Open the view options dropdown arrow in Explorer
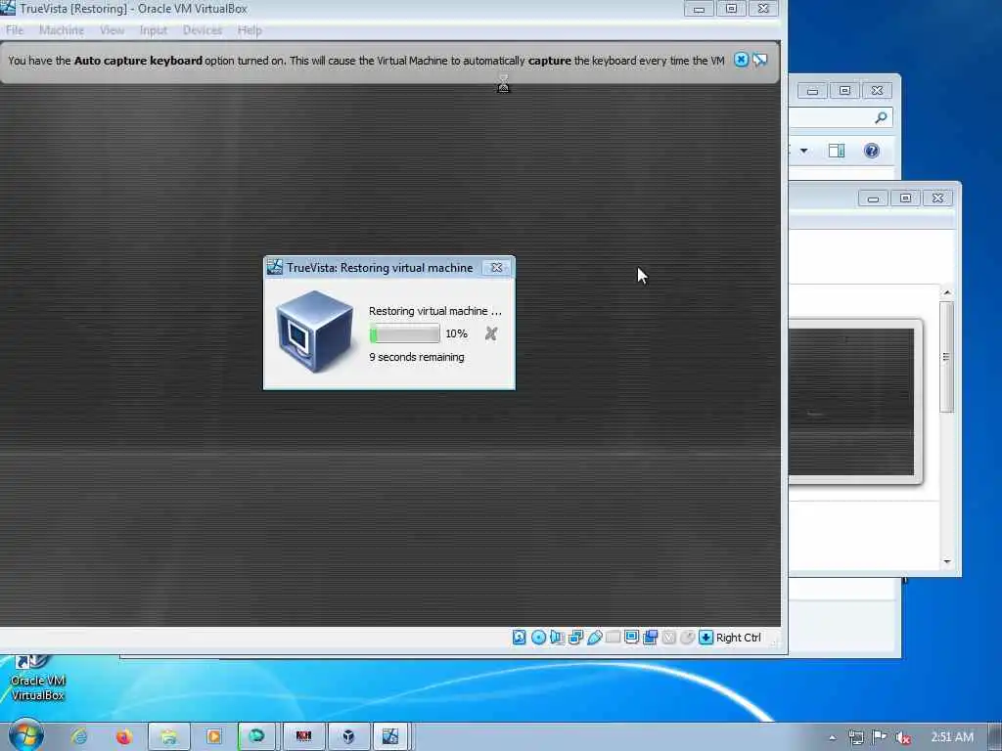The width and height of the screenshot is (1002, 751). (x=804, y=151)
